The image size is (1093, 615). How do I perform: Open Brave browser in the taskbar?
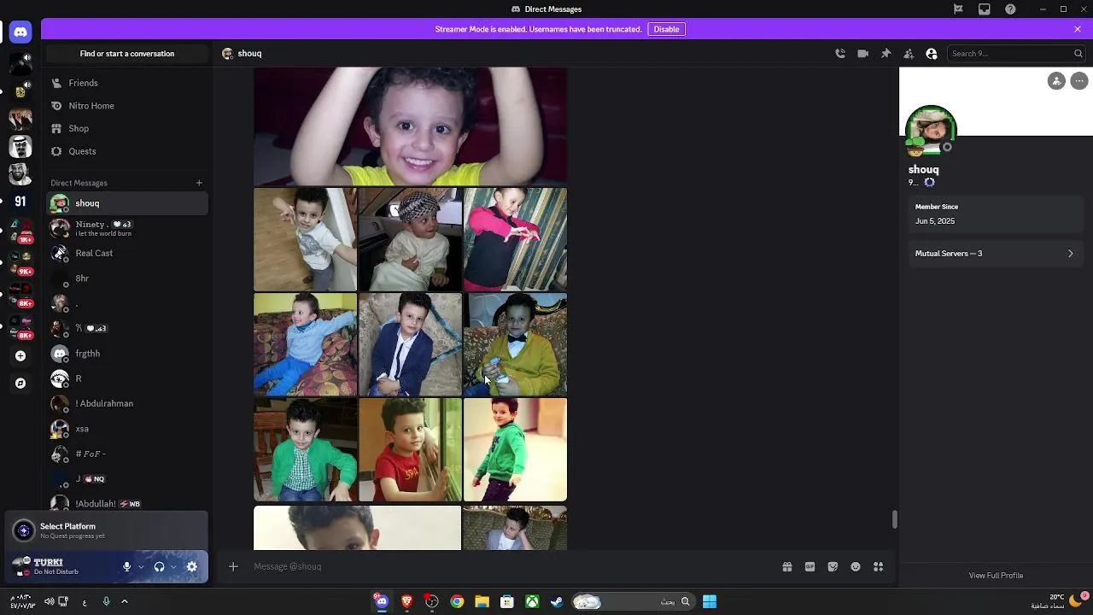[406, 601]
